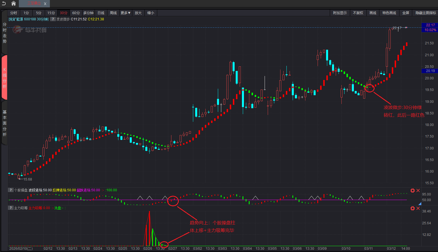
Task: Click the back arrow icon
Action: click(4, 3)
